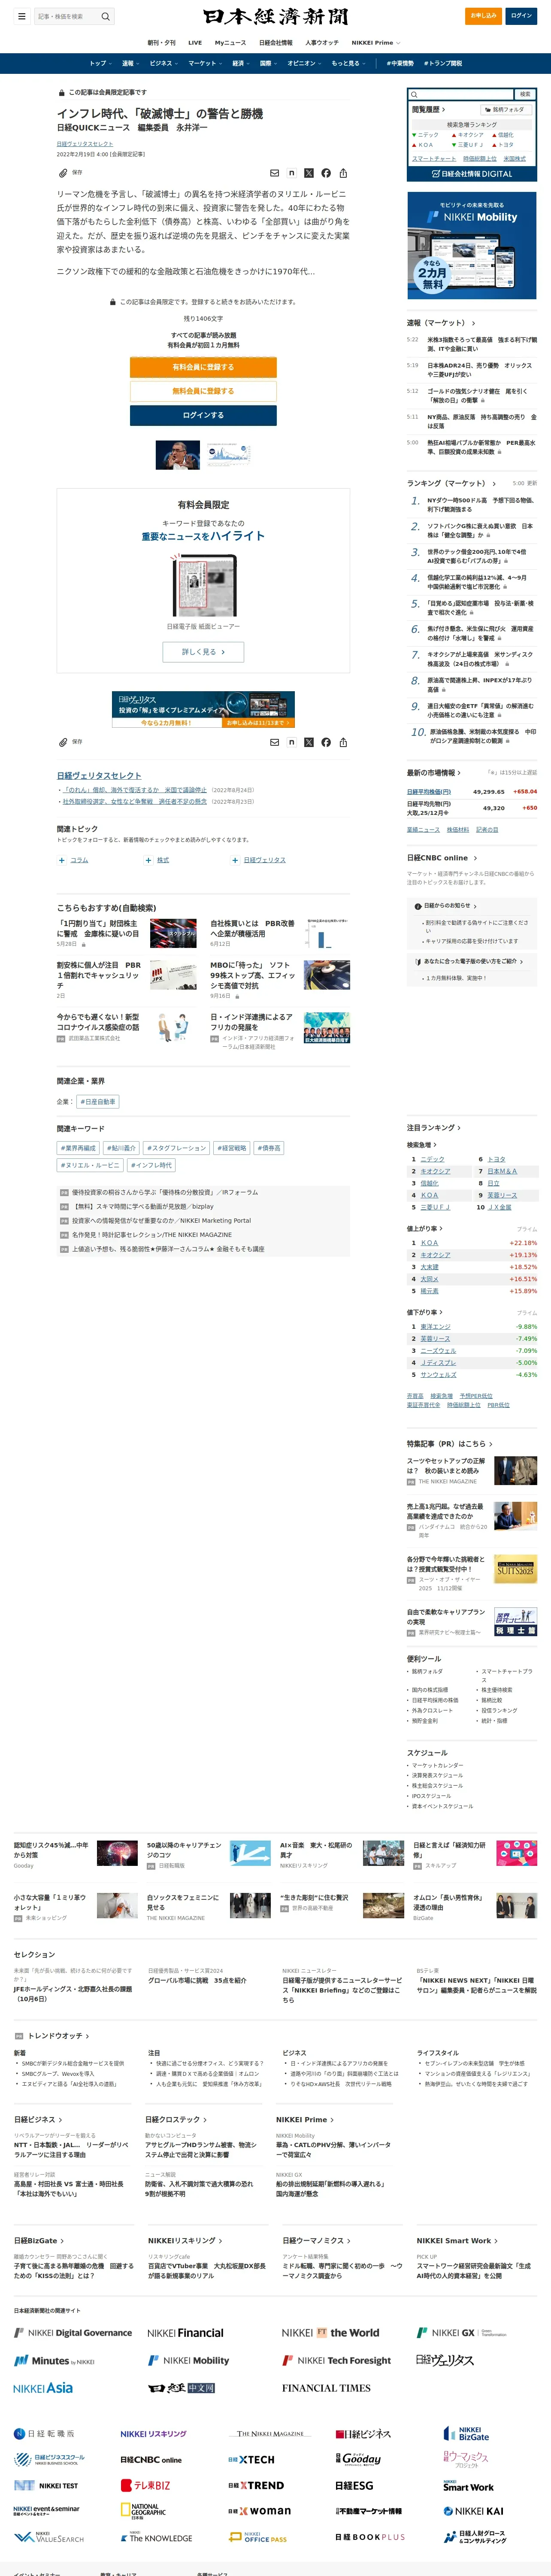This screenshot has height=2576, width=551.
Task: Click the plus icon beside 日経ヴェリタス topic
Action: click(235, 860)
